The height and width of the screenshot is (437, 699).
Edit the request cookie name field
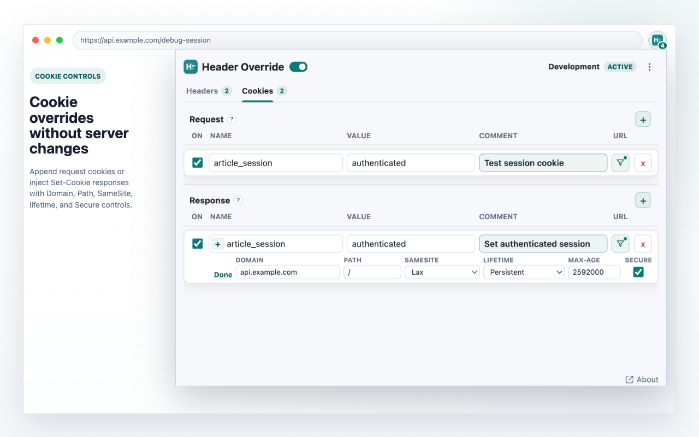276,163
